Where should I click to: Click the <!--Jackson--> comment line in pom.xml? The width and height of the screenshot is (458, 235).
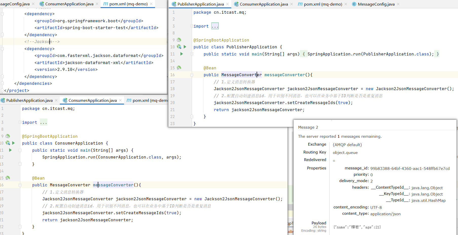42,42
